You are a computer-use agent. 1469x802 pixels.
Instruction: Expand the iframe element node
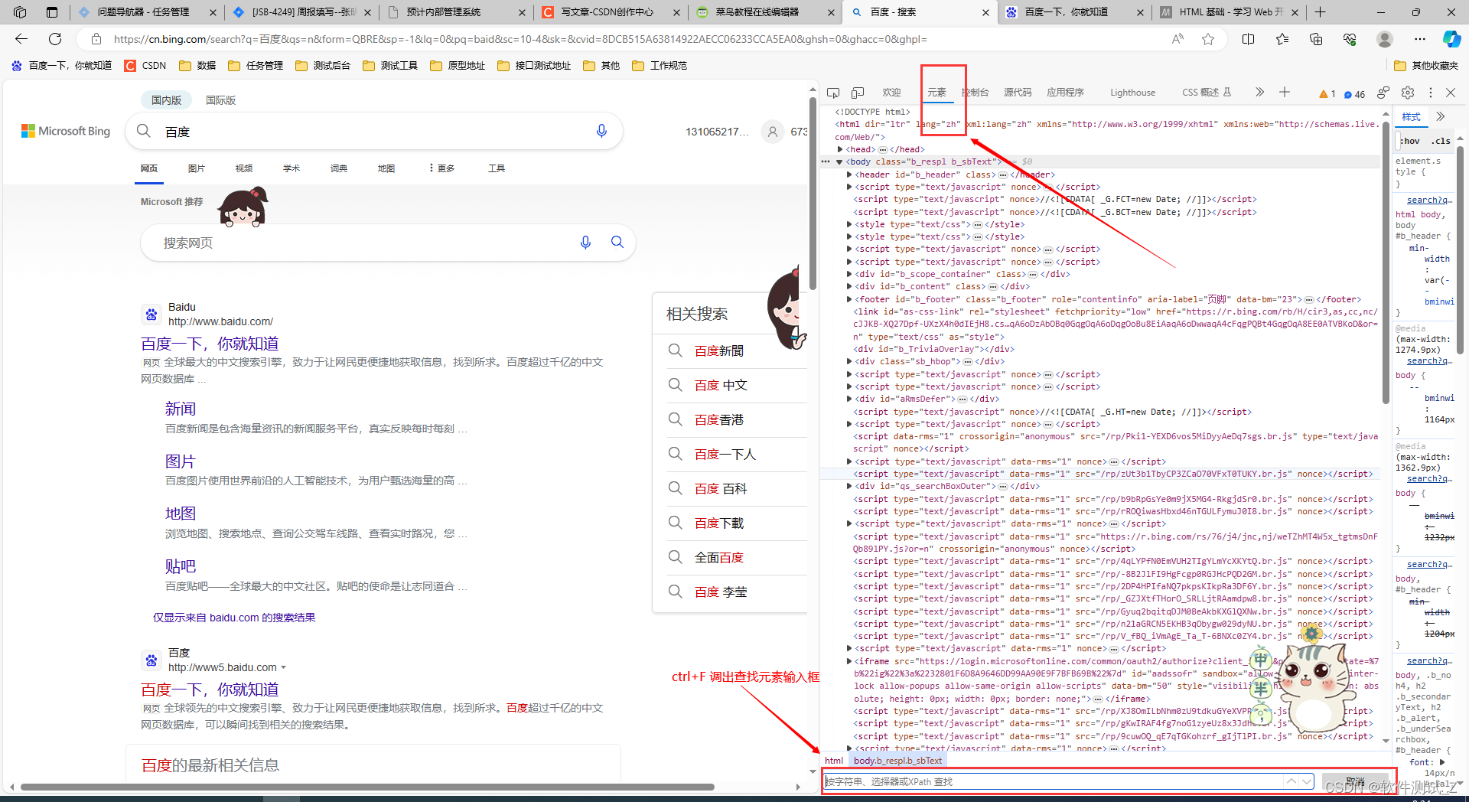click(x=849, y=661)
